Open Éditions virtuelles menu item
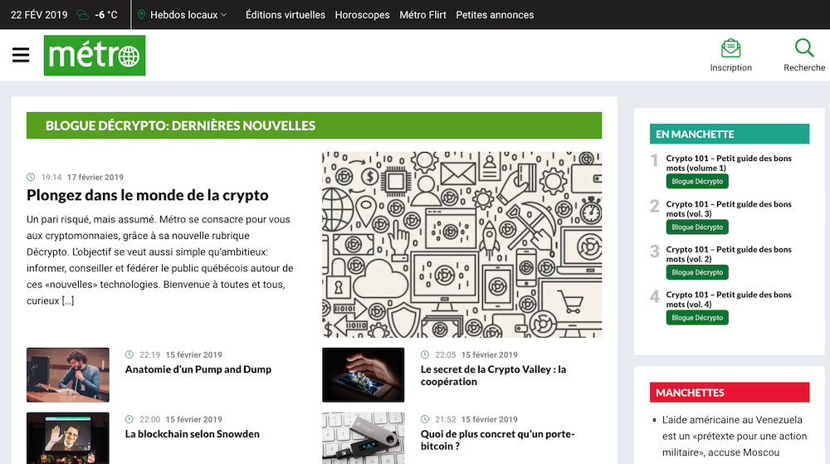The width and height of the screenshot is (830, 464). pyautogui.click(x=286, y=15)
